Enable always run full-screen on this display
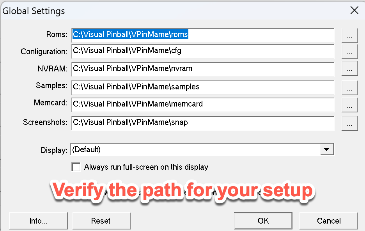The width and height of the screenshot is (365, 231). [76, 167]
